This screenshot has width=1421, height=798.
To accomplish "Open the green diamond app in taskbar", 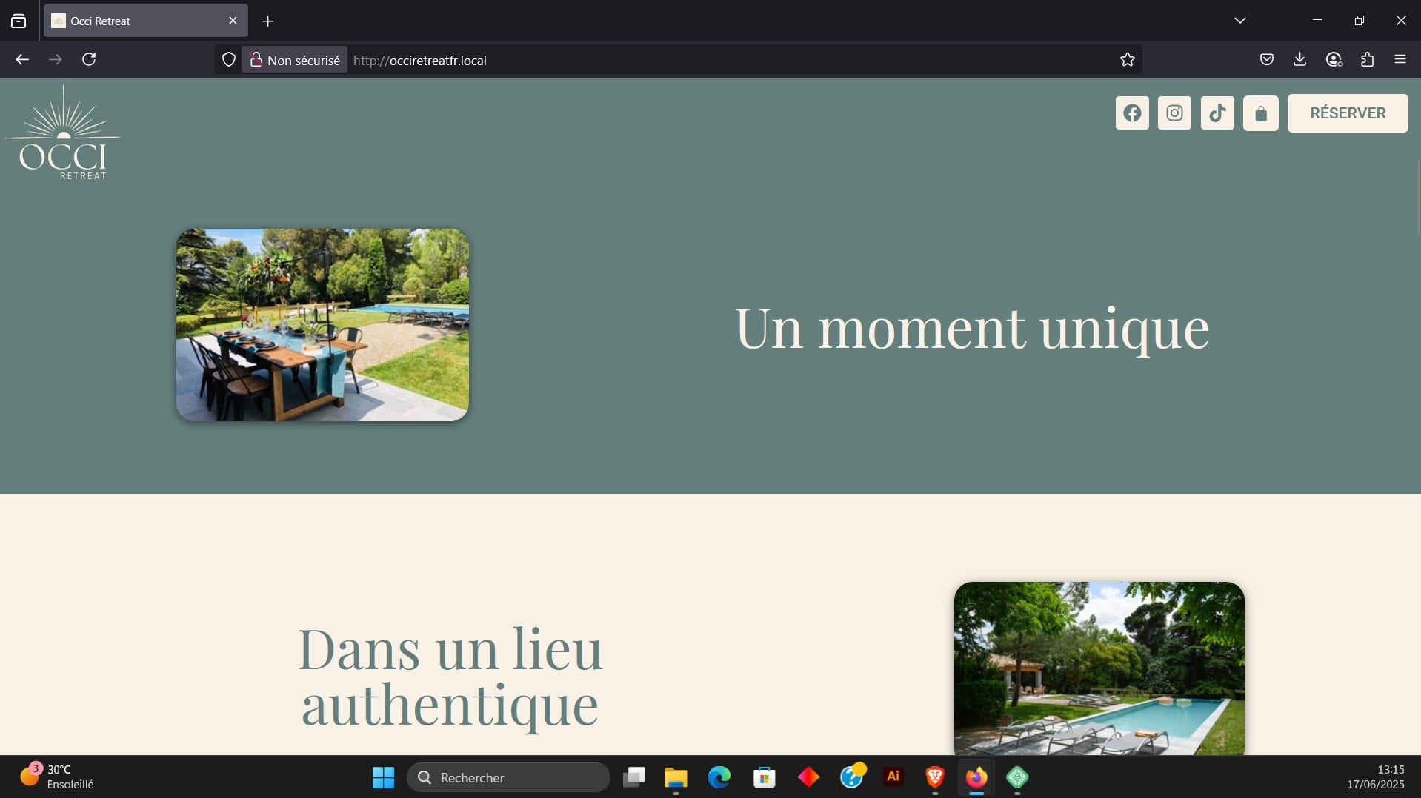I will click(x=1017, y=778).
